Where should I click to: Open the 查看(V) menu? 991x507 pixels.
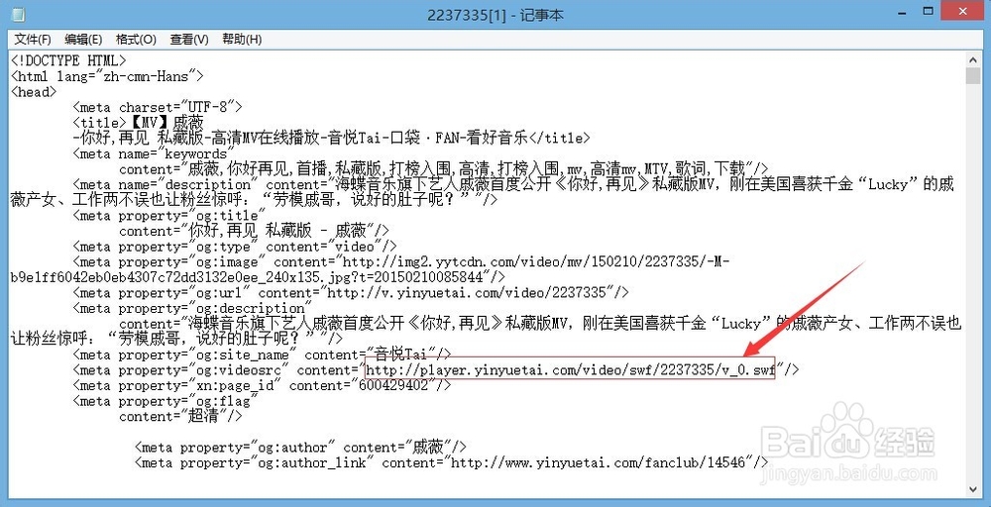click(189, 40)
